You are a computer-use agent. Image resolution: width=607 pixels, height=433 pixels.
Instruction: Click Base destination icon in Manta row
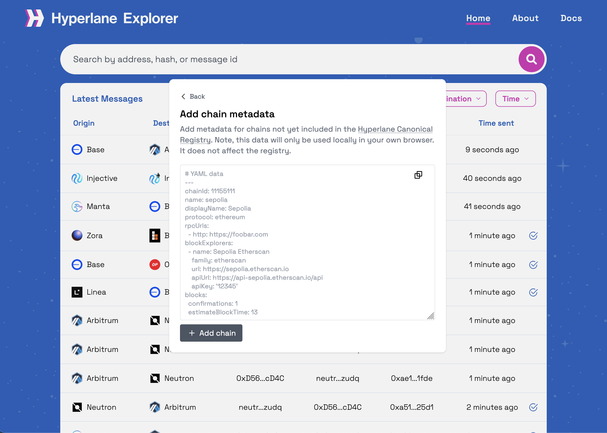(x=155, y=206)
